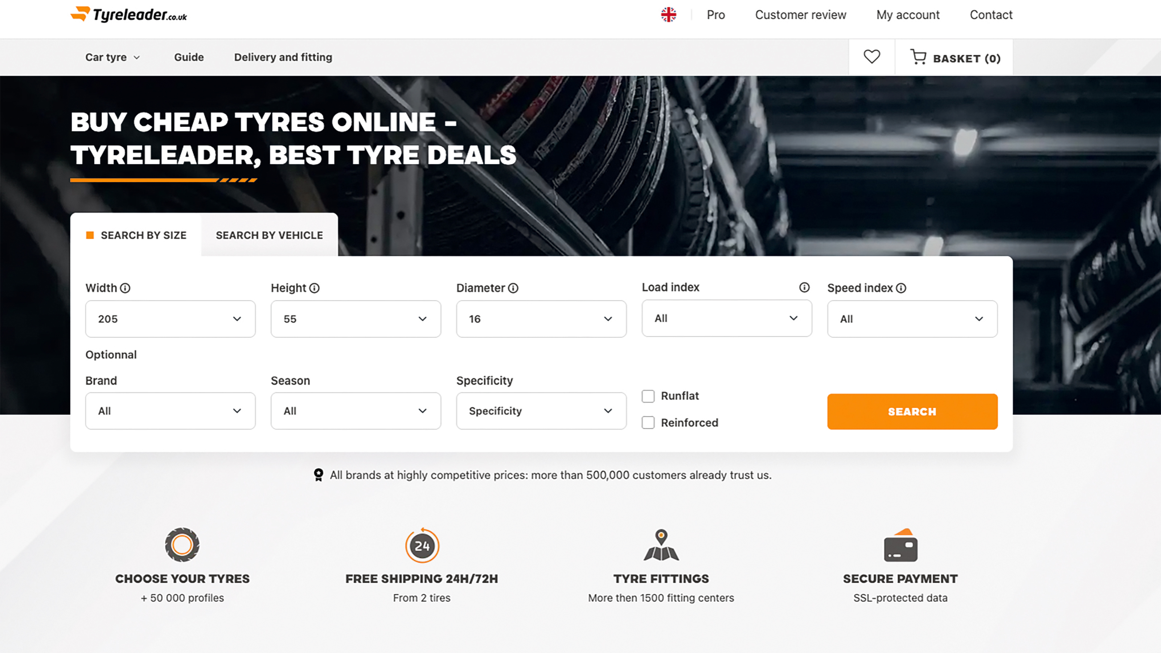Click the Secure Payment wallet icon
Screen dimensions: 1161x653
pos(901,545)
